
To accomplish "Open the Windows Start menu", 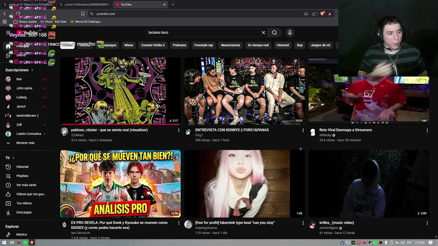I will click(4, 243).
